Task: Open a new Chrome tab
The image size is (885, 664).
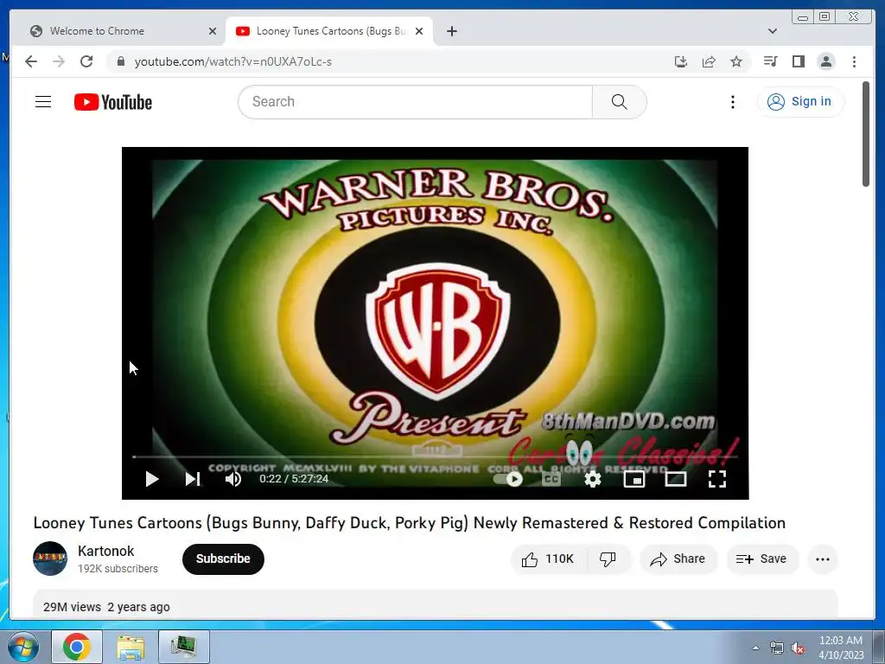Action: 451,31
